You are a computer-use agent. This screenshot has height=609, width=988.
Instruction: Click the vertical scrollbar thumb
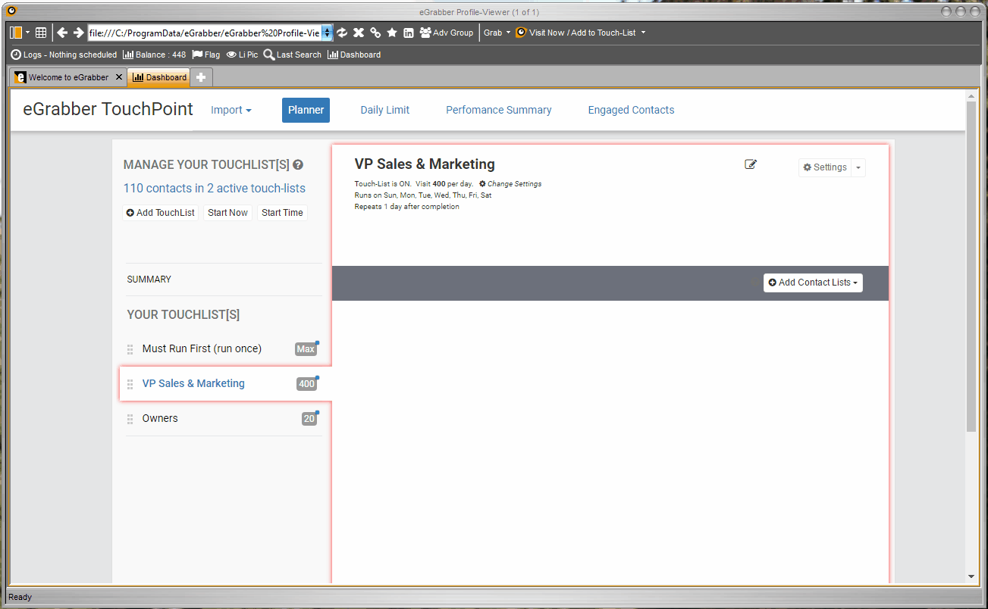(971, 267)
